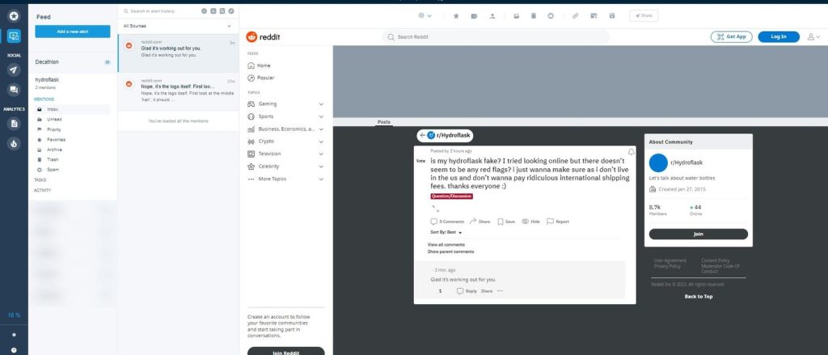Open the sentiment circle dropdown in toolbar
828x355 pixels.
pyautogui.click(x=425, y=16)
